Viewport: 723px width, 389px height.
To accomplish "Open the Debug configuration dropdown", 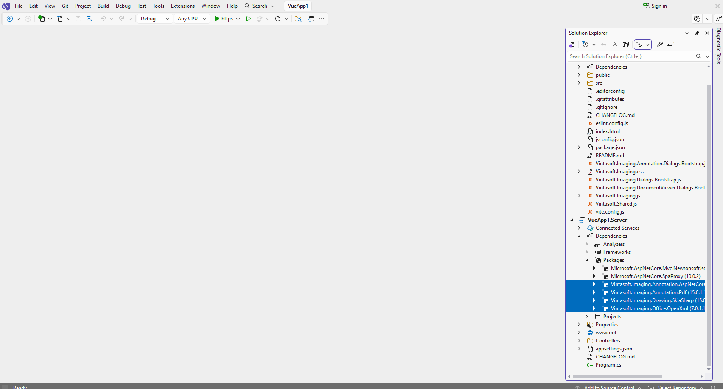I will click(x=155, y=19).
